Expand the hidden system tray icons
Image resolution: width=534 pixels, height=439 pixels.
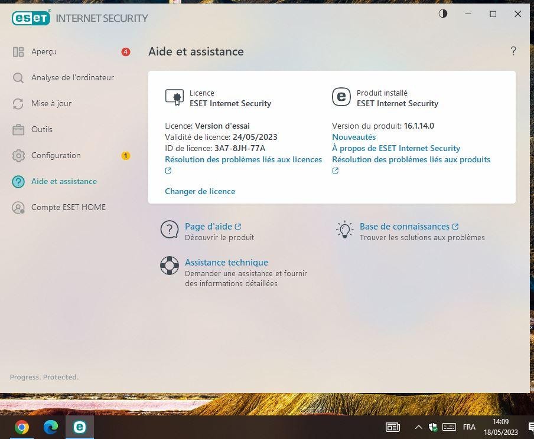pos(419,427)
